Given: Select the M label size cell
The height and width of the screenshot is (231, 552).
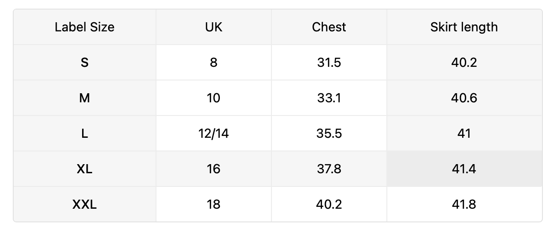Looking at the screenshot, I should pyautogui.click(x=85, y=98).
